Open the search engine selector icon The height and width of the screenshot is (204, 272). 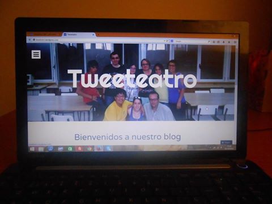click(x=172, y=41)
